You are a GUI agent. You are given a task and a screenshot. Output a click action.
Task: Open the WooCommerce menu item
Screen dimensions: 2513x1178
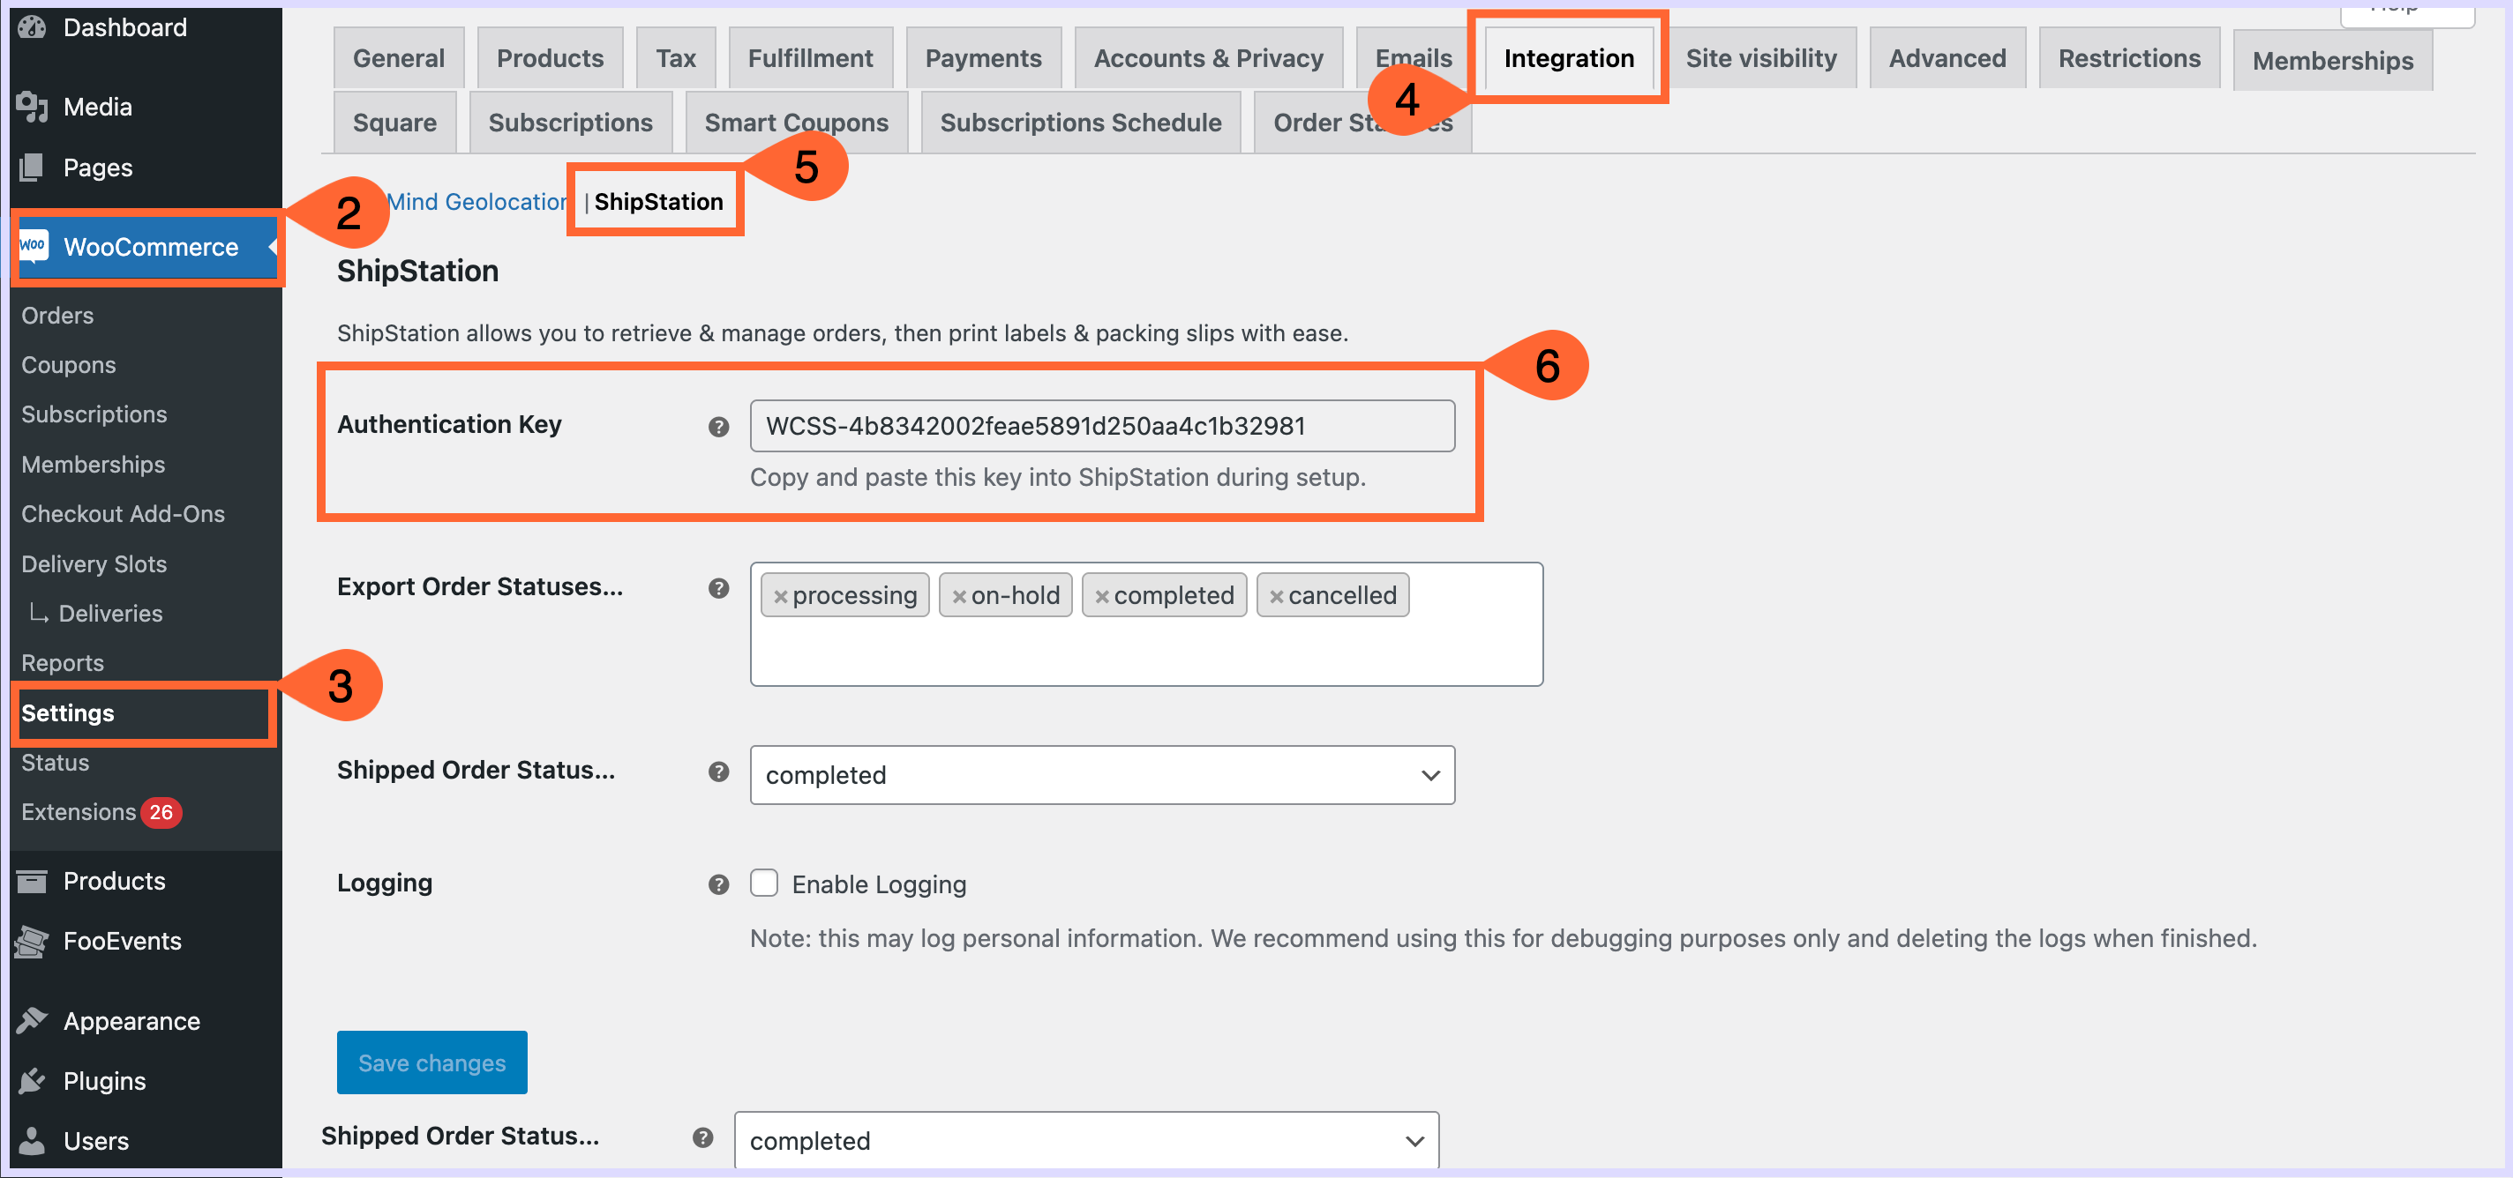tap(146, 247)
